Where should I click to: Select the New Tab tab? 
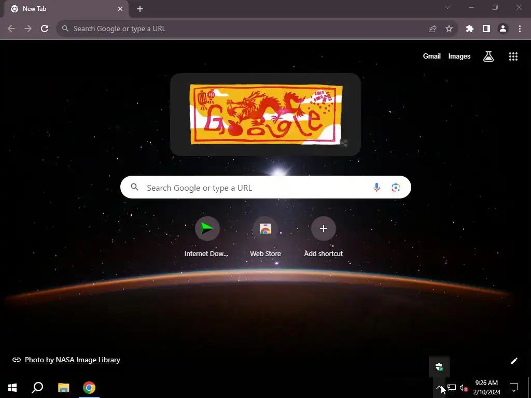pos(66,9)
